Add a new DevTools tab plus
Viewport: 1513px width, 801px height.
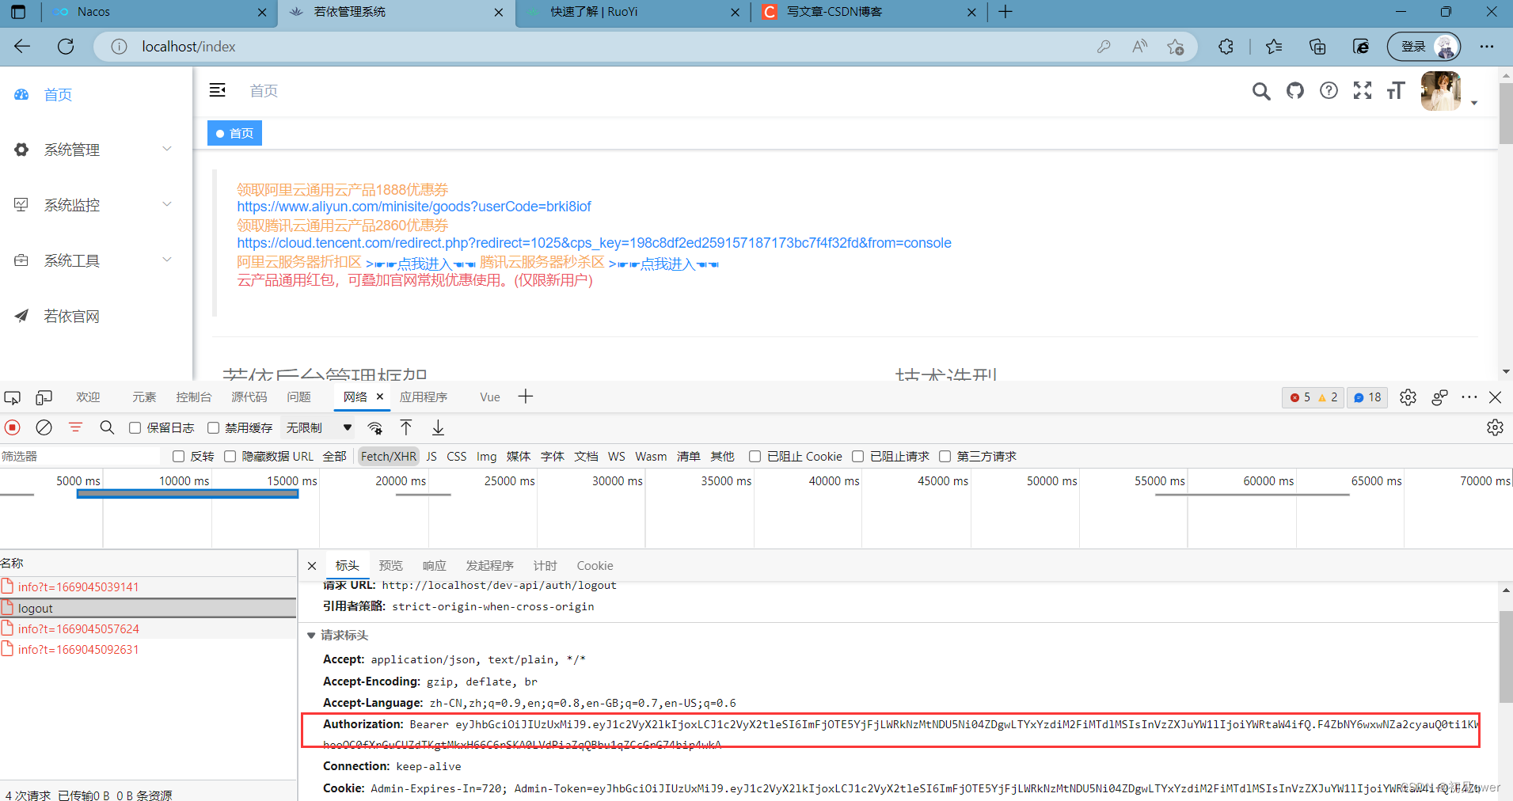click(x=526, y=397)
